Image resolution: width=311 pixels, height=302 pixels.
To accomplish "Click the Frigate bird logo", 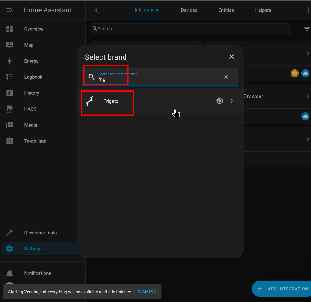I will click(91, 101).
